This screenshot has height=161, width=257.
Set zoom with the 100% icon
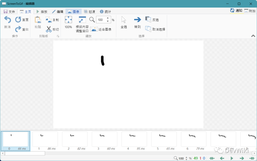[69, 20]
